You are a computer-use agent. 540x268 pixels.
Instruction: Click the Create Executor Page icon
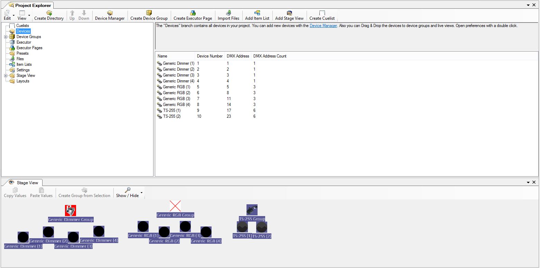click(193, 13)
